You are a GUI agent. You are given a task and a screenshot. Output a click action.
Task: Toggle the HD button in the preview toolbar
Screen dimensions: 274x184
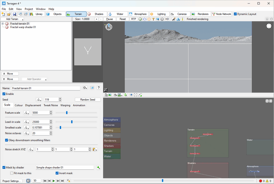(167, 19)
